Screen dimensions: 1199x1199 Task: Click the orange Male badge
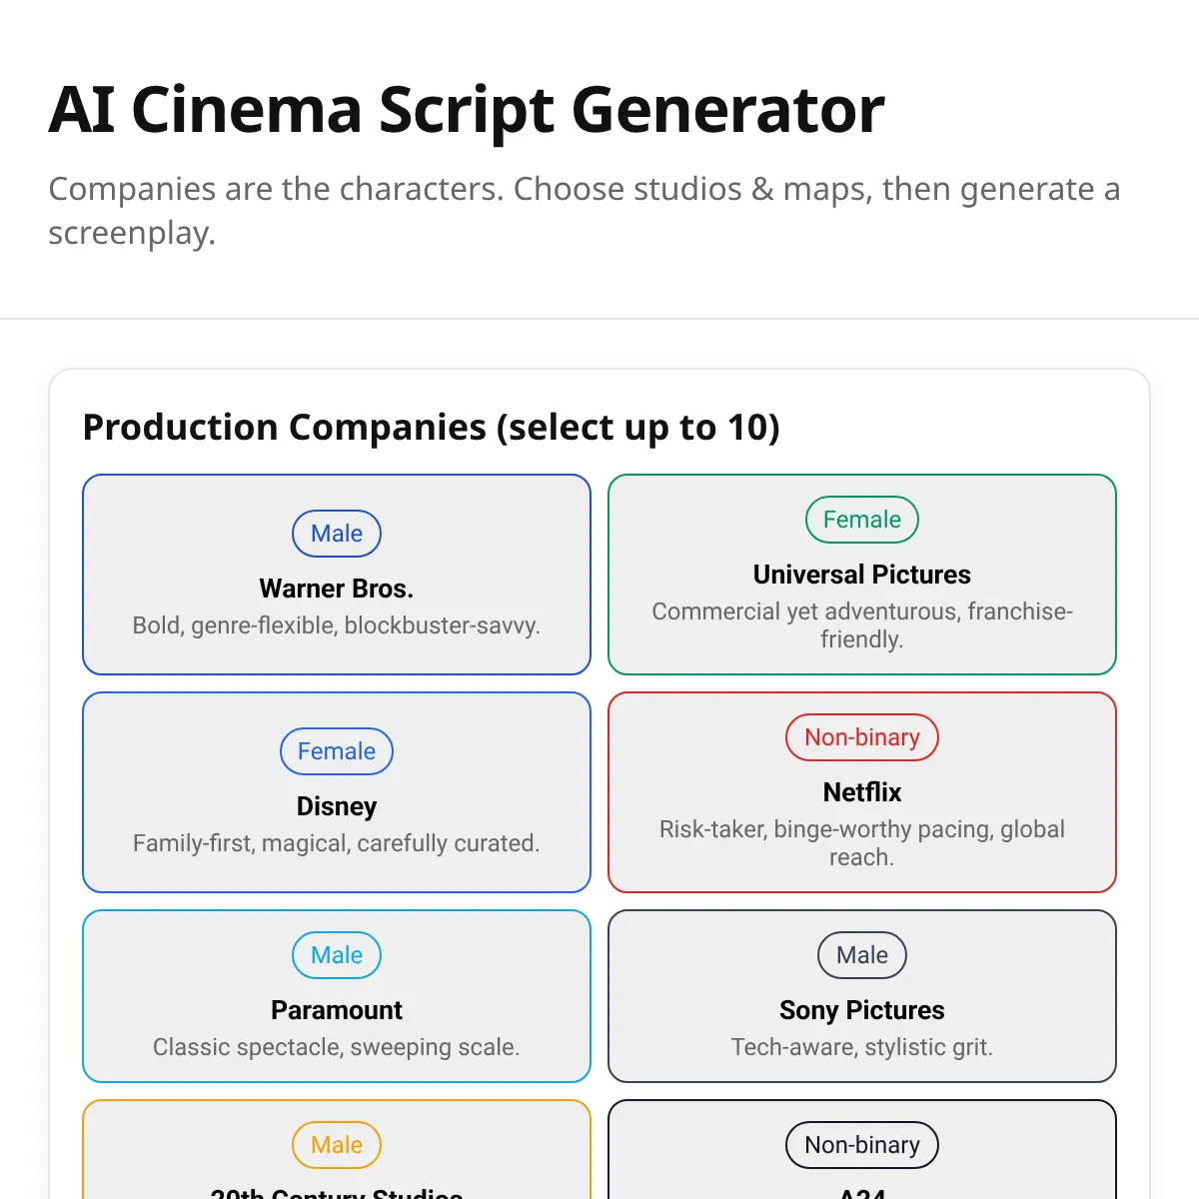337,1145
